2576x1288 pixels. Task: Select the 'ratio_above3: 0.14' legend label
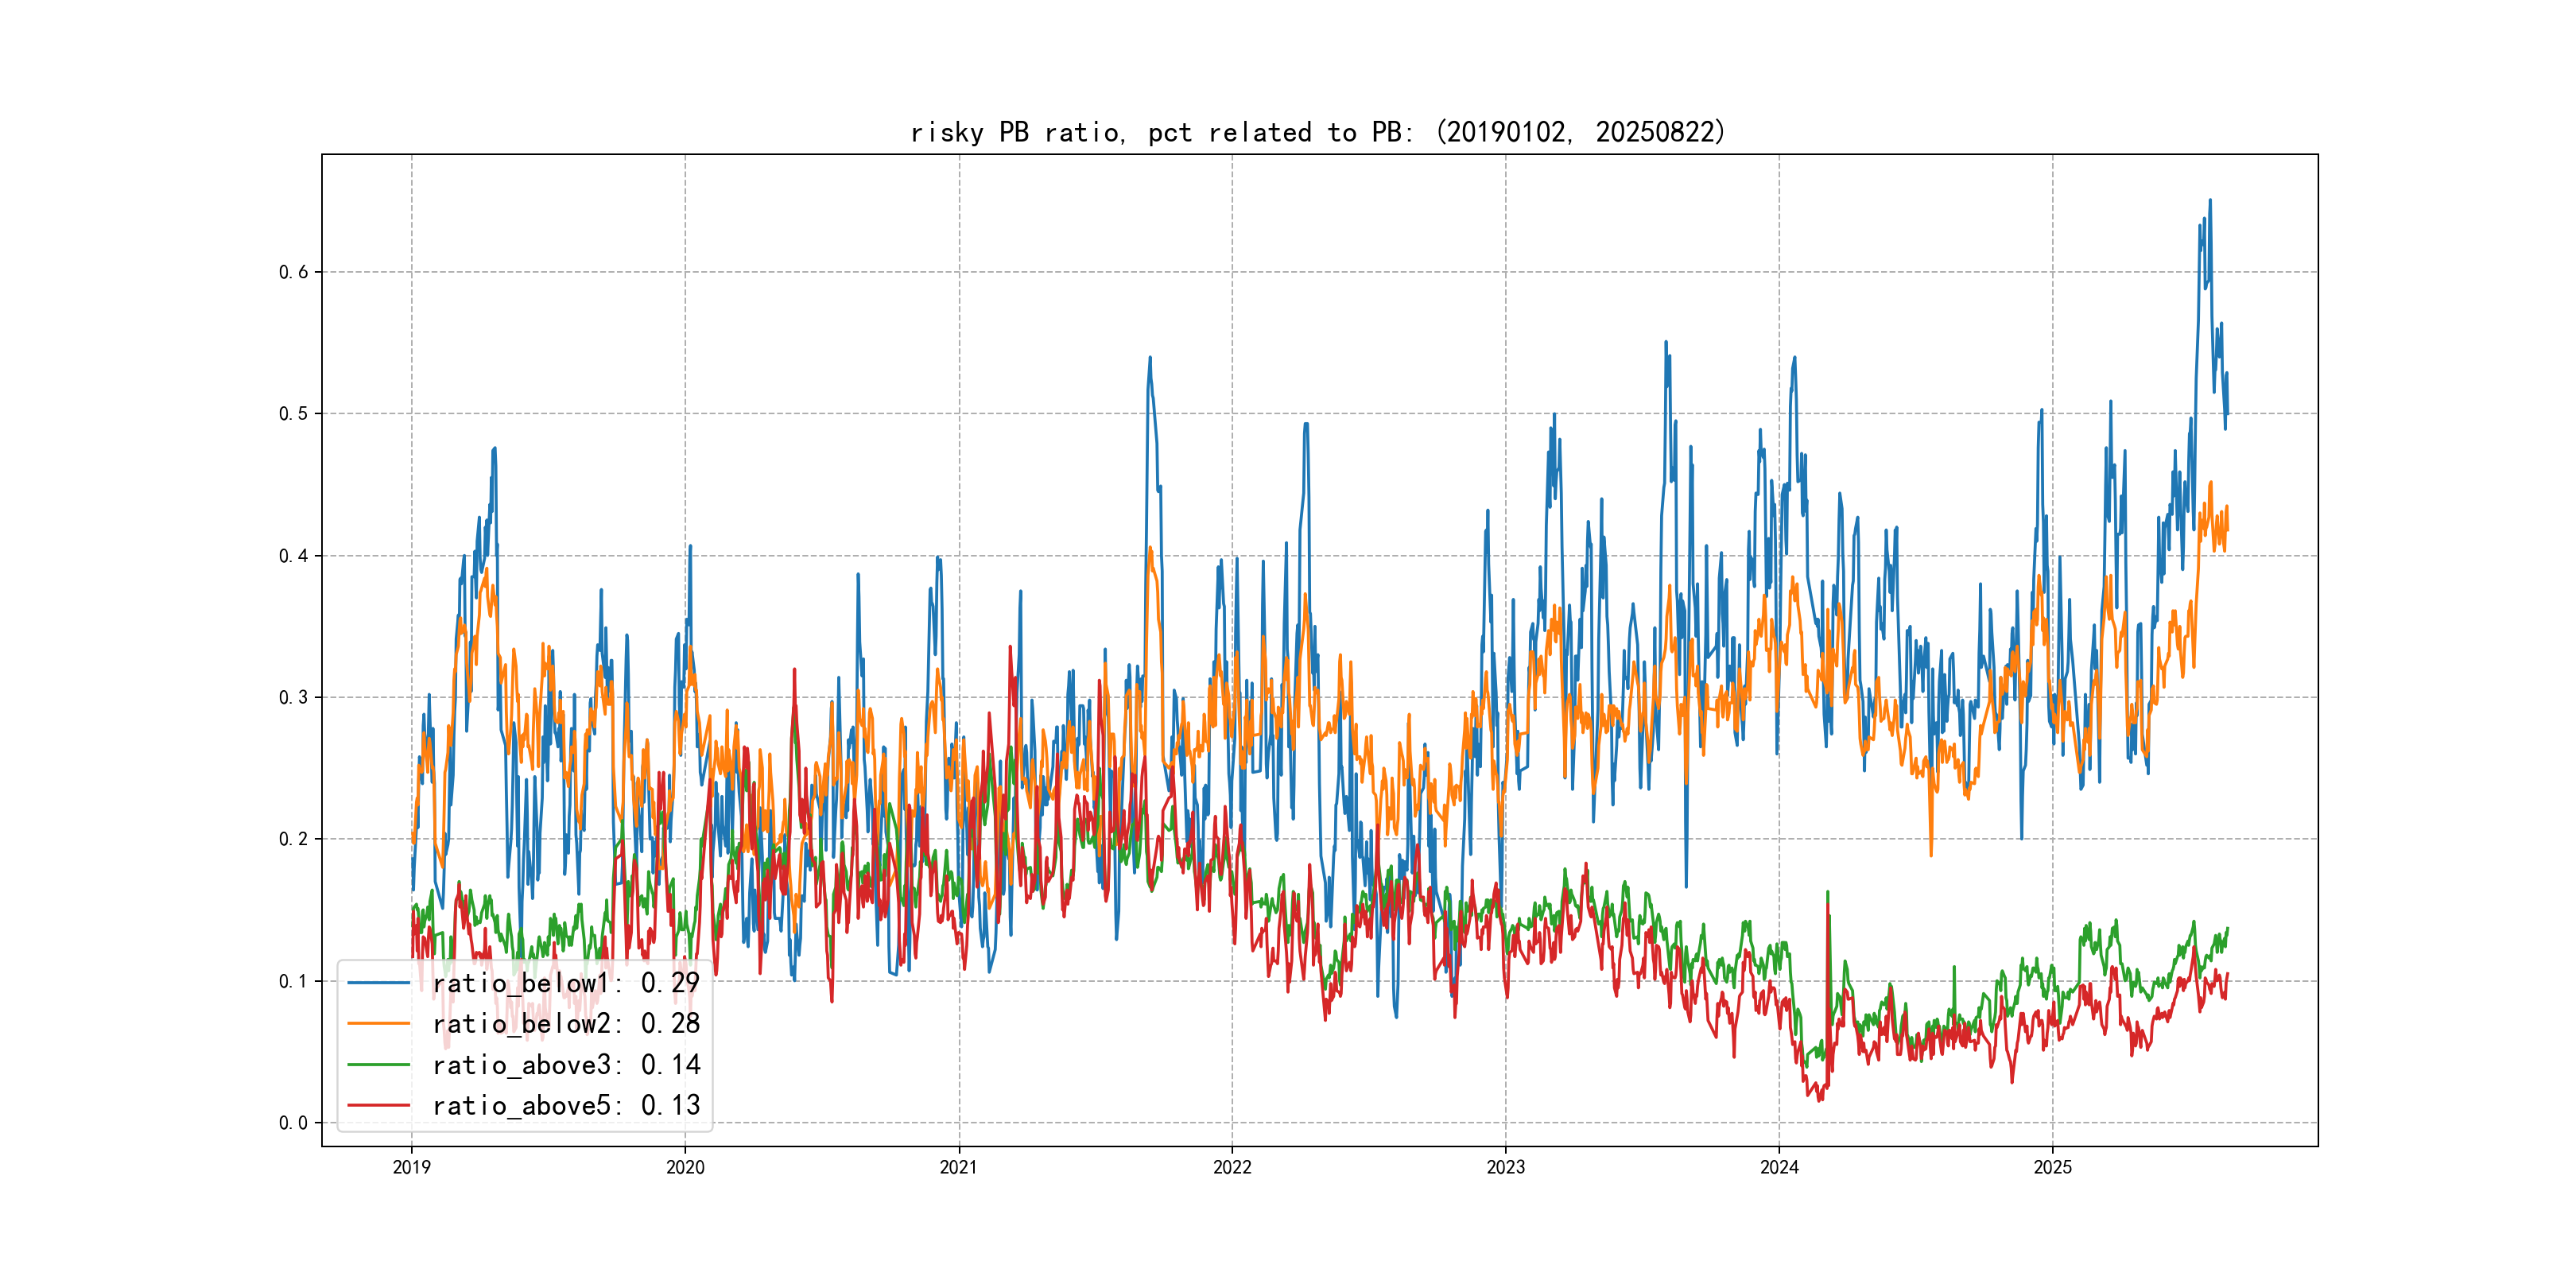point(566,1065)
